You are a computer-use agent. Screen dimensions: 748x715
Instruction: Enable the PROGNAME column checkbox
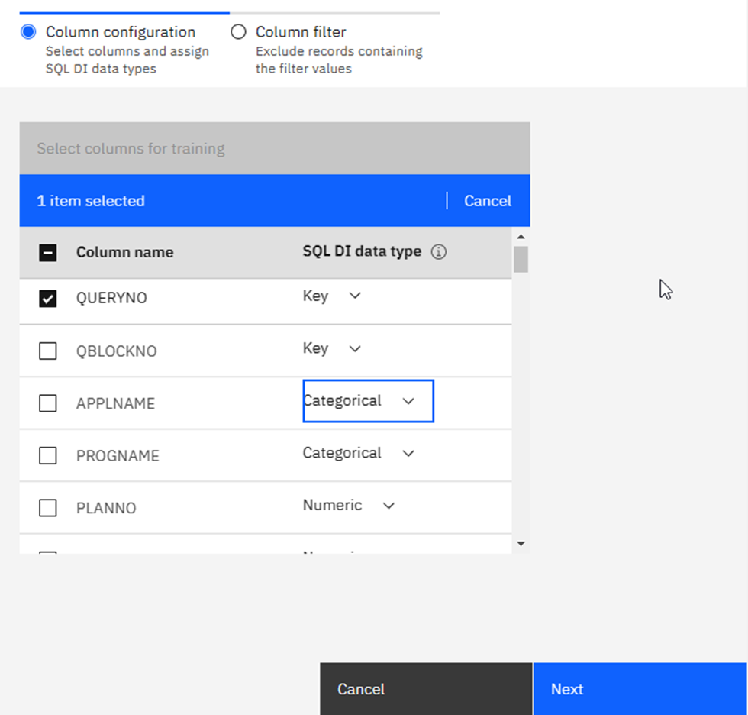coord(48,456)
